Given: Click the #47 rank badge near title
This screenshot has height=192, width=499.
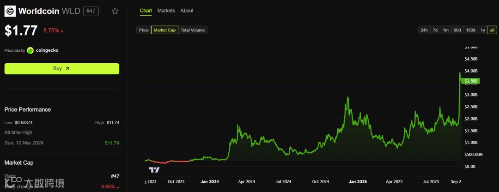Looking at the screenshot, I should (91, 11).
